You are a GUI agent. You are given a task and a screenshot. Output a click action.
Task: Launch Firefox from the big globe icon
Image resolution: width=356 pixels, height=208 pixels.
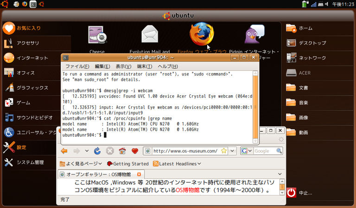coord(202,34)
